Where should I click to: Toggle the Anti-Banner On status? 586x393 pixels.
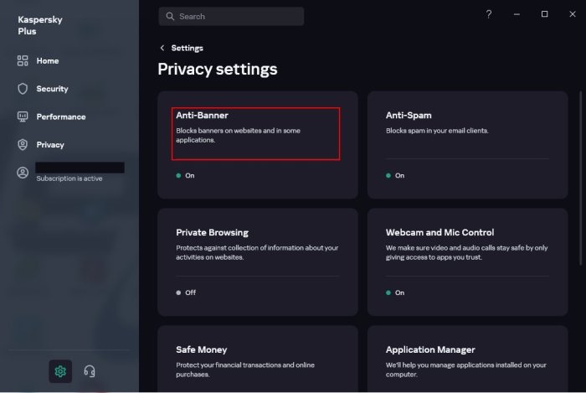[x=185, y=176]
